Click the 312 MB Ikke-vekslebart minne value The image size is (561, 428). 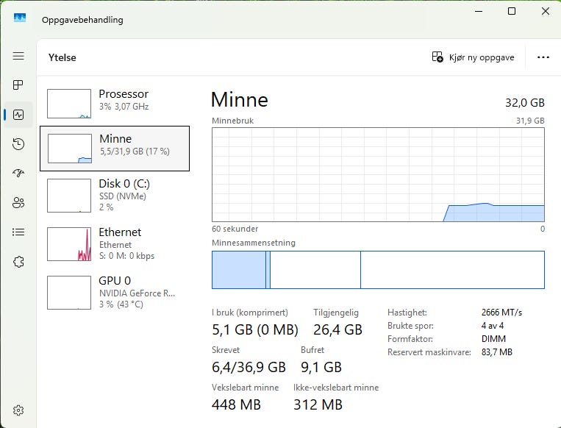tap(318, 404)
